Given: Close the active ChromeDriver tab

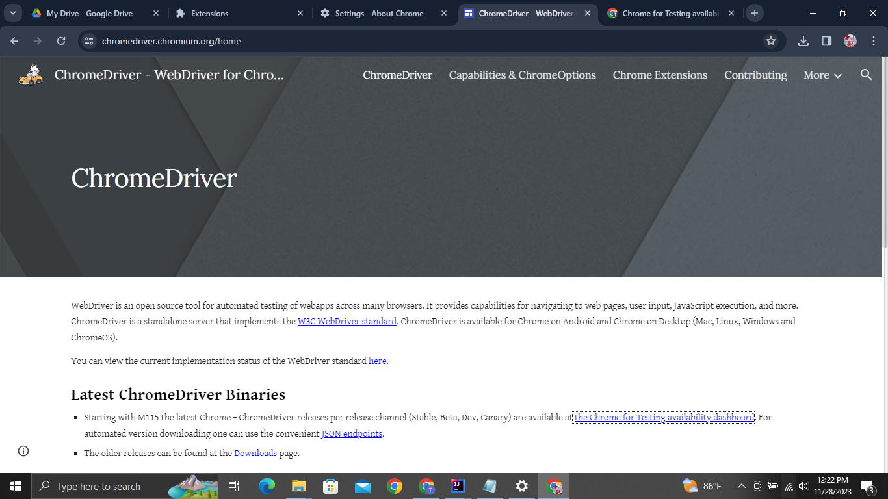Looking at the screenshot, I should (588, 13).
